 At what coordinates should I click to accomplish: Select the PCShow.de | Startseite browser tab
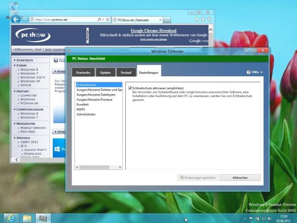tap(138, 20)
